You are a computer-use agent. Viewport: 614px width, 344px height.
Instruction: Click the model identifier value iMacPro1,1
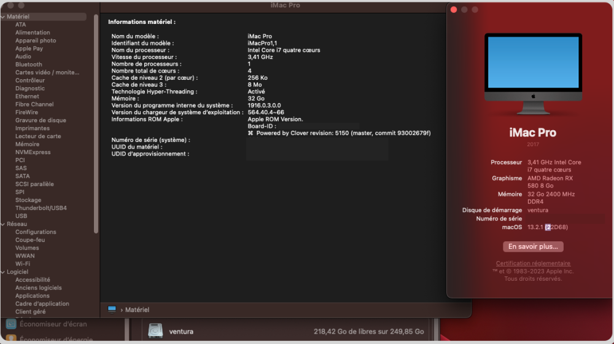coord(262,43)
